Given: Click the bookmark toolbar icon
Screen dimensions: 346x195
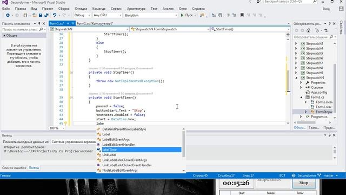Looking at the screenshot, I should pyautogui.click(x=242, y=15).
